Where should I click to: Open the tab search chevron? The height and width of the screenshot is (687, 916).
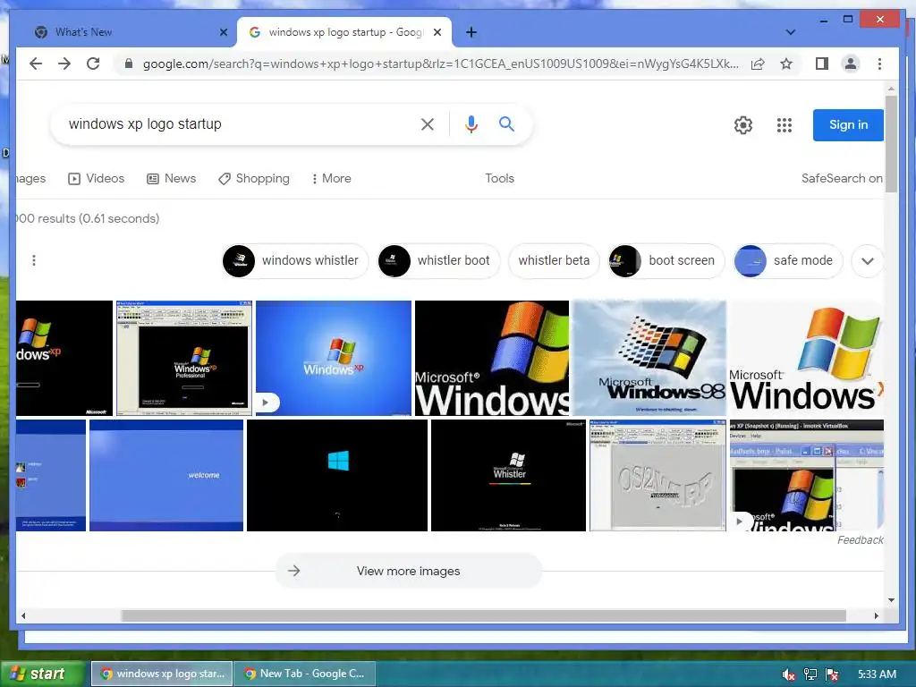(x=791, y=32)
